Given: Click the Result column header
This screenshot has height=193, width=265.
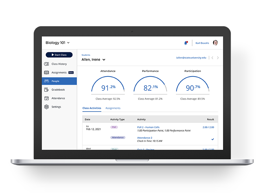Looking at the screenshot, I should pyautogui.click(x=211, y=119).
